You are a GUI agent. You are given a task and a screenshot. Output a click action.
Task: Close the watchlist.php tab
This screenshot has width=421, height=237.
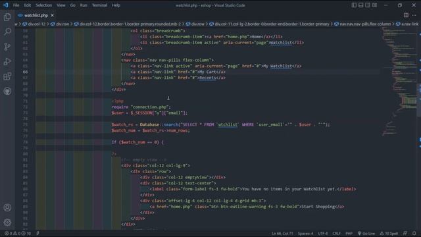[52, 15]
